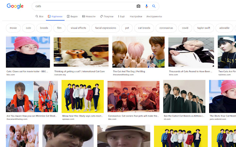The height and width of the screenshot is (147, 236).
Task: Switch to the Все tab
Action: pos(39,17)
